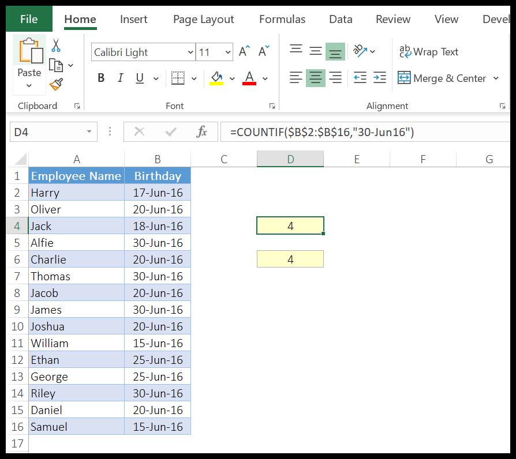Open the Fill Color dropdown arrow
The height and width of the screenshot is (459, 516).
pyautogui.click(x=233, y=78)
